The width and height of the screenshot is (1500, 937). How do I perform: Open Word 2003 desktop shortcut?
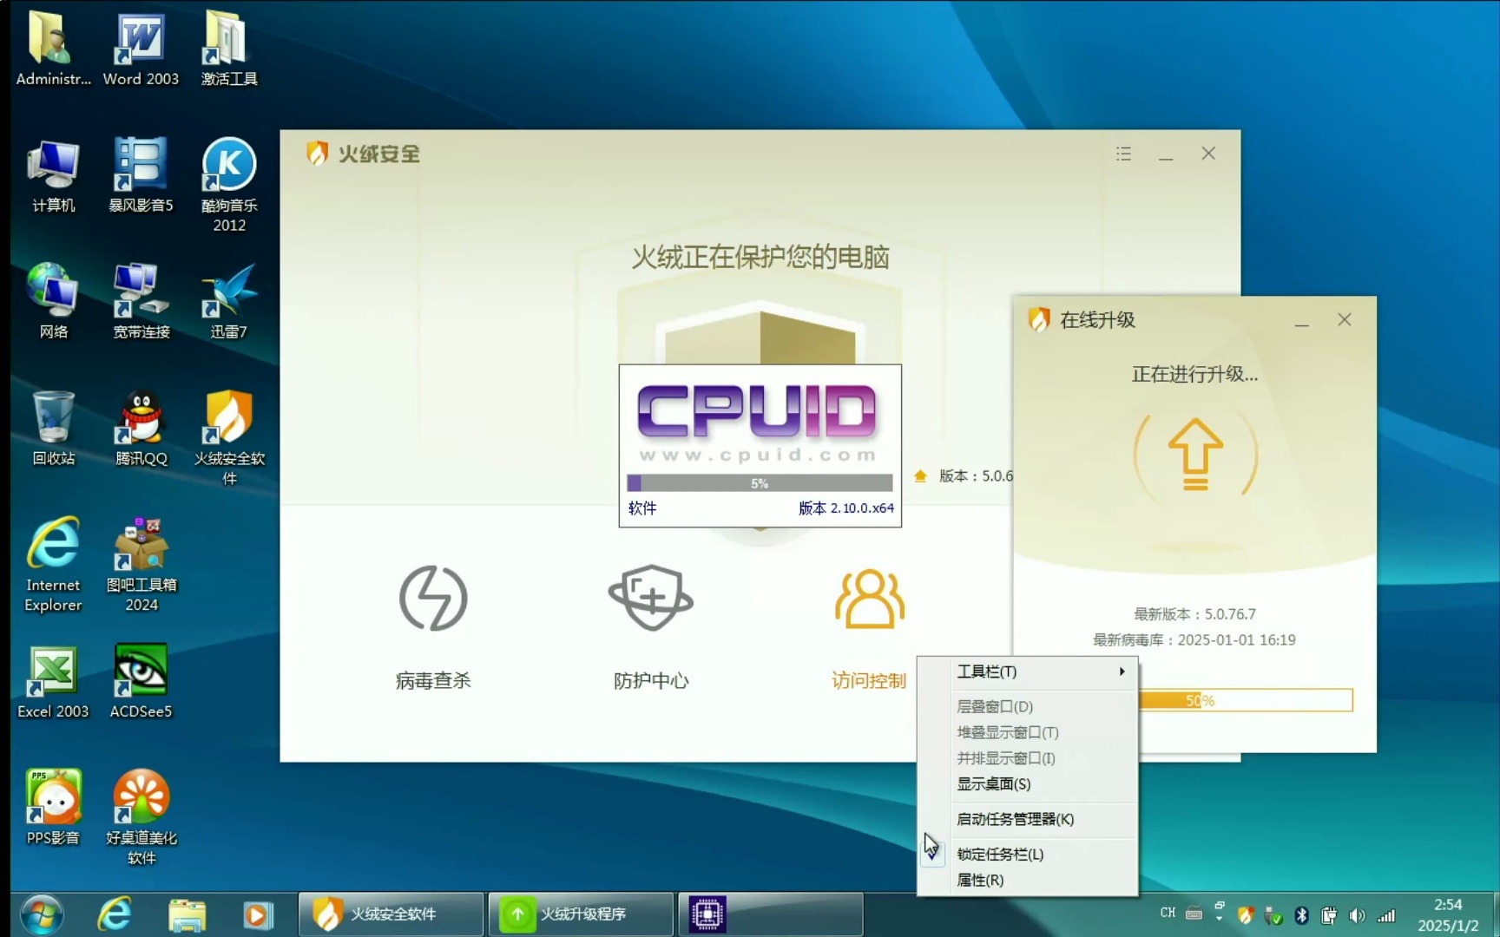click(141, 49)
